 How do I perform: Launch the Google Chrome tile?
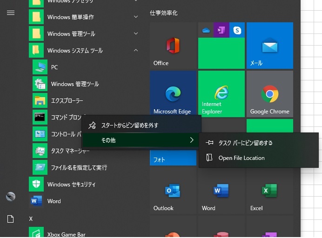(x=270, y=94)
